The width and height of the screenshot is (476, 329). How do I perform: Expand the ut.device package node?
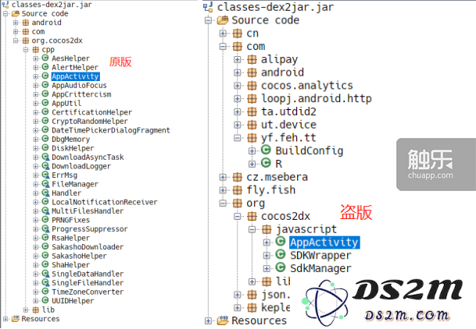tap(238, 125)
